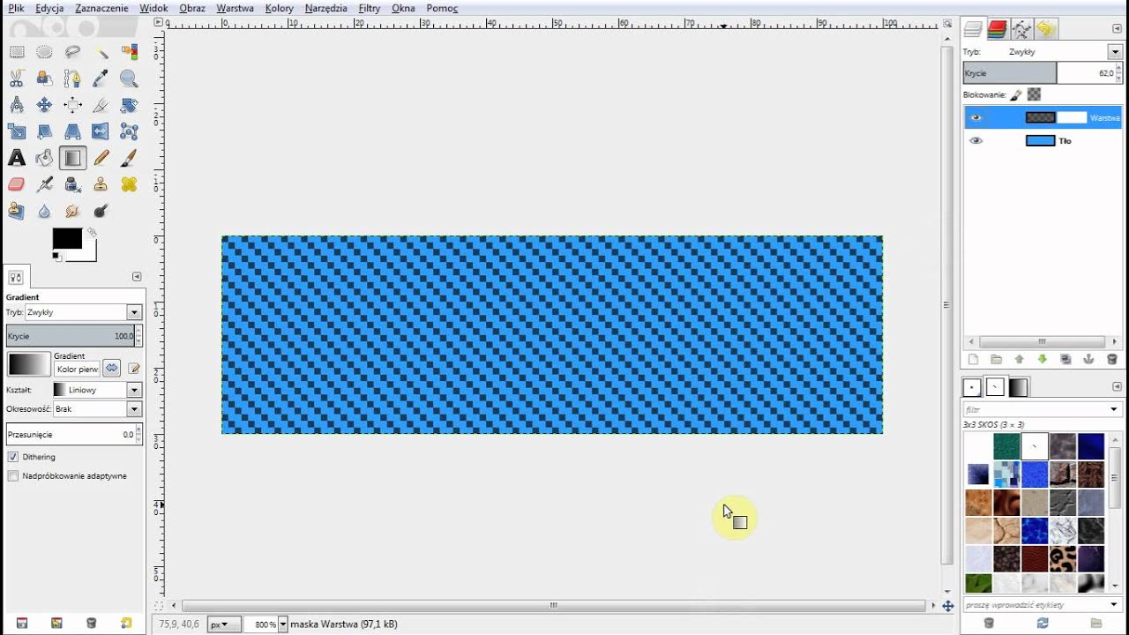Viewport: 1129px width, 635px height.
Task: Switch to the Gradients tab in lower dock
Action: 1019,387
